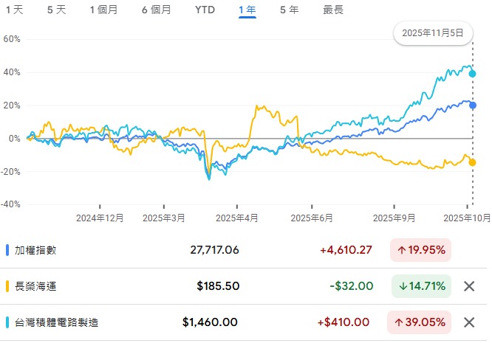This screenshot has height=343, width=492.
Task: Select the 最長 maximum range
Action: point(333,10)
